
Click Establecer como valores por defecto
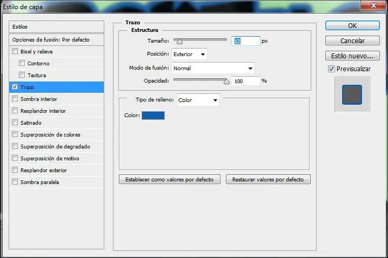[170, 179]
